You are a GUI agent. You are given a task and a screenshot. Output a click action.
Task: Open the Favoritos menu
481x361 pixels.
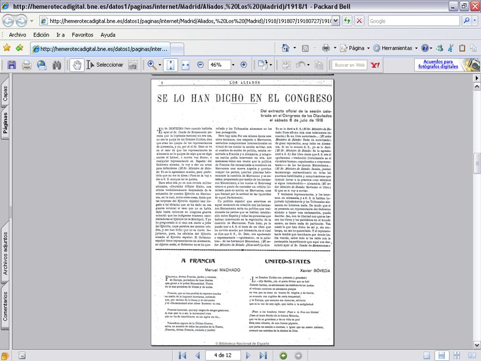[x=83, y=35]
